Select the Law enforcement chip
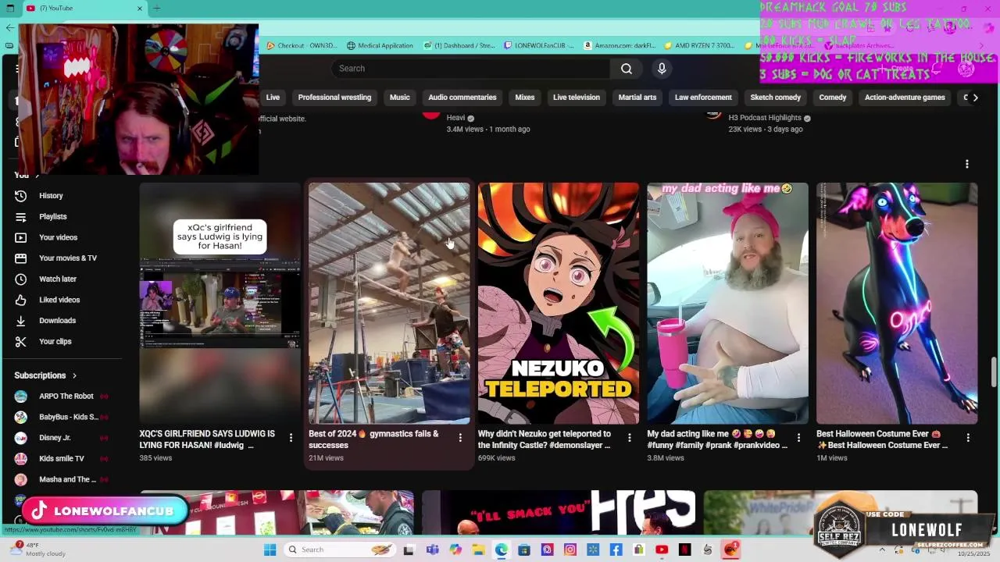 pyautogui.click(x=703, y=98)
